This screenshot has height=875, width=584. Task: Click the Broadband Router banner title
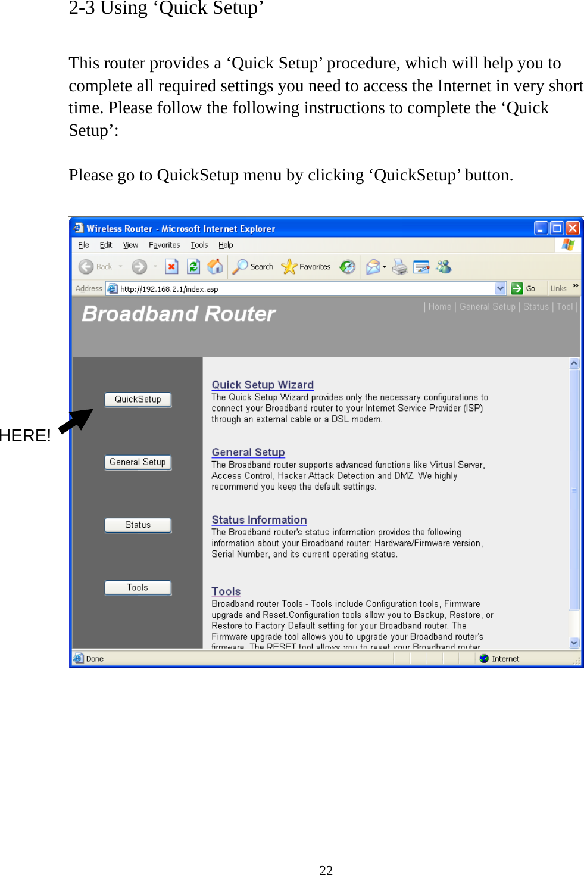click(x=179, y=314)
